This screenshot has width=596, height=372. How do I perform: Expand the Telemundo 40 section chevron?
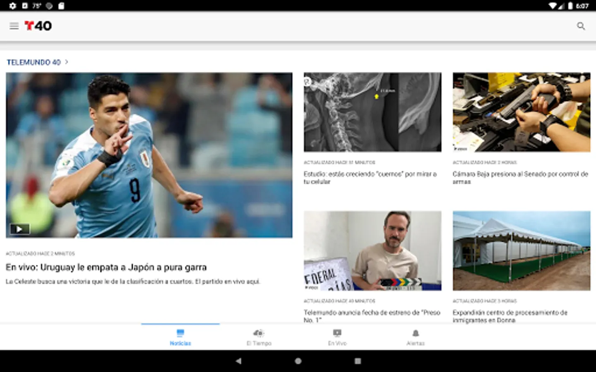click(67, 62)
